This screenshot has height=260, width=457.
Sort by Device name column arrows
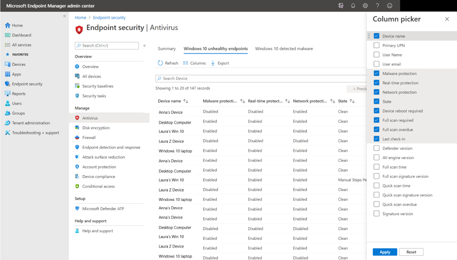[186, 101]
